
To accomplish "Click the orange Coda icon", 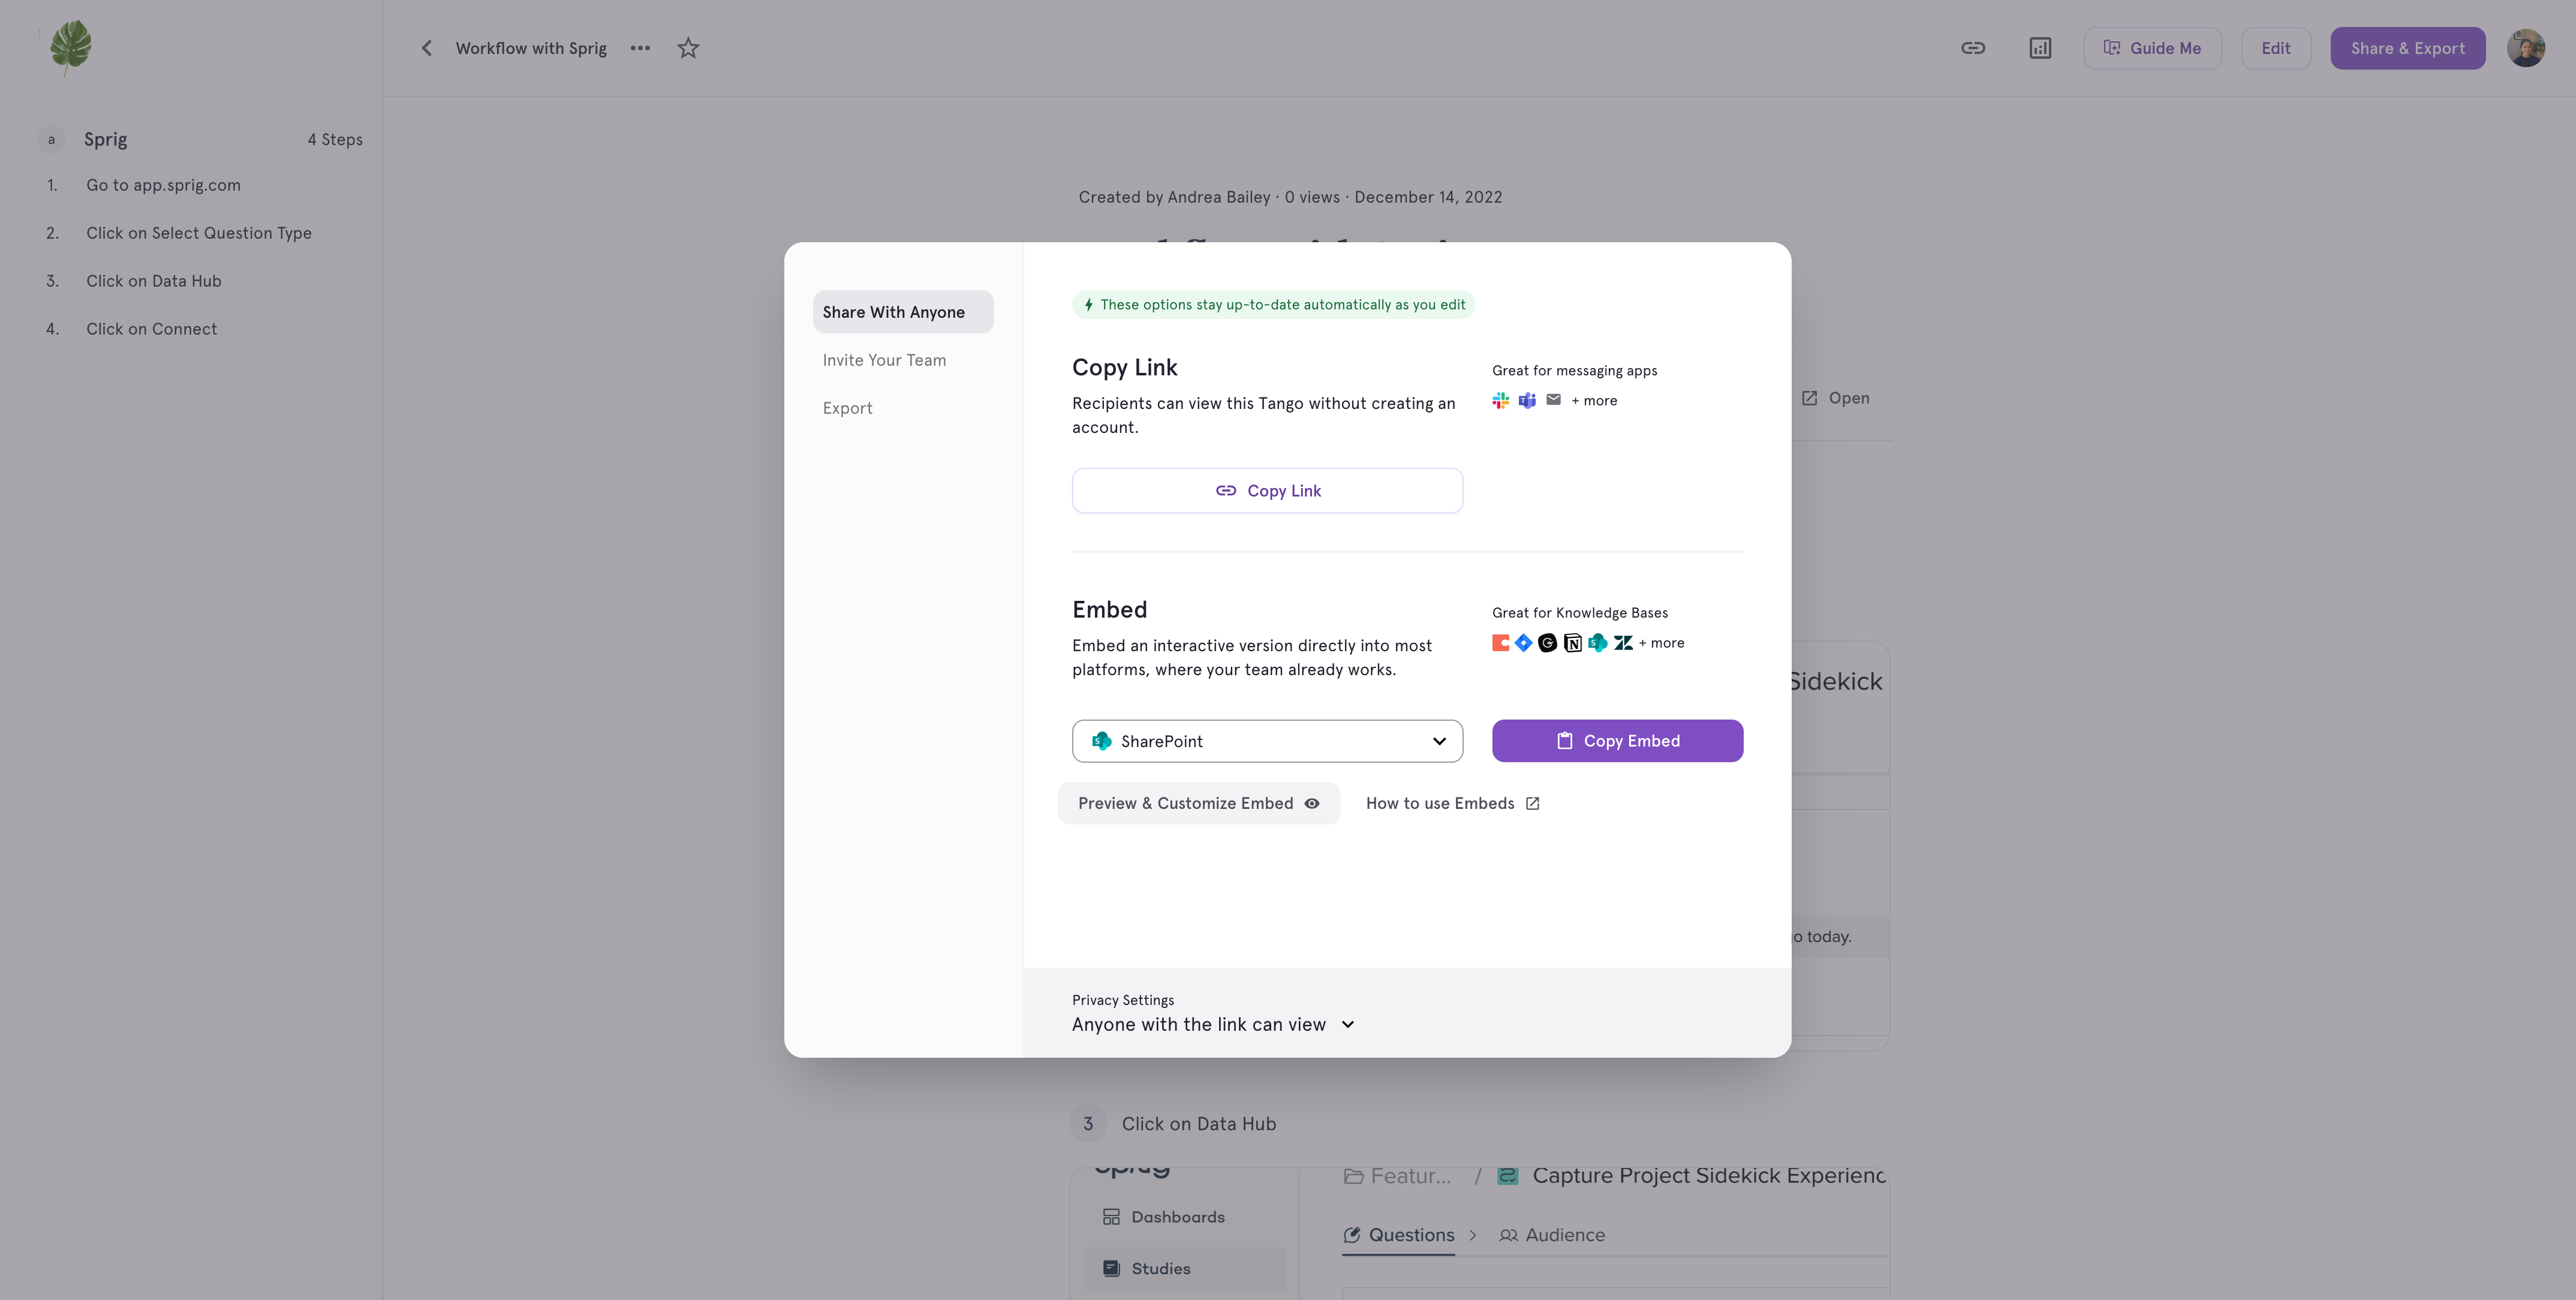I will (x=1501, y=643).
